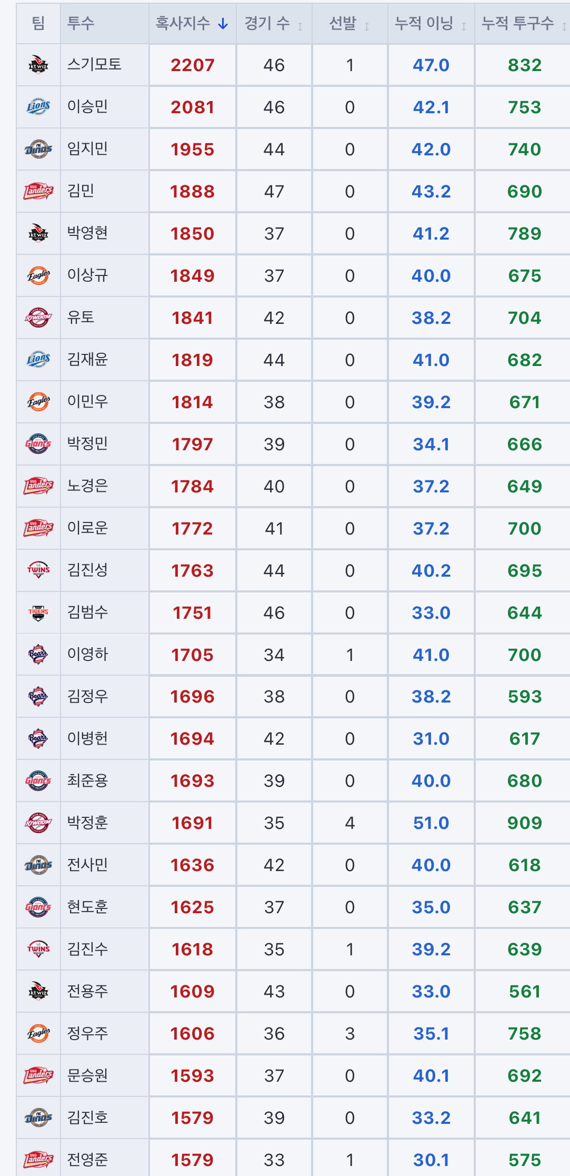Open pitcher 박영현's name link

click(x=87, y=233)
